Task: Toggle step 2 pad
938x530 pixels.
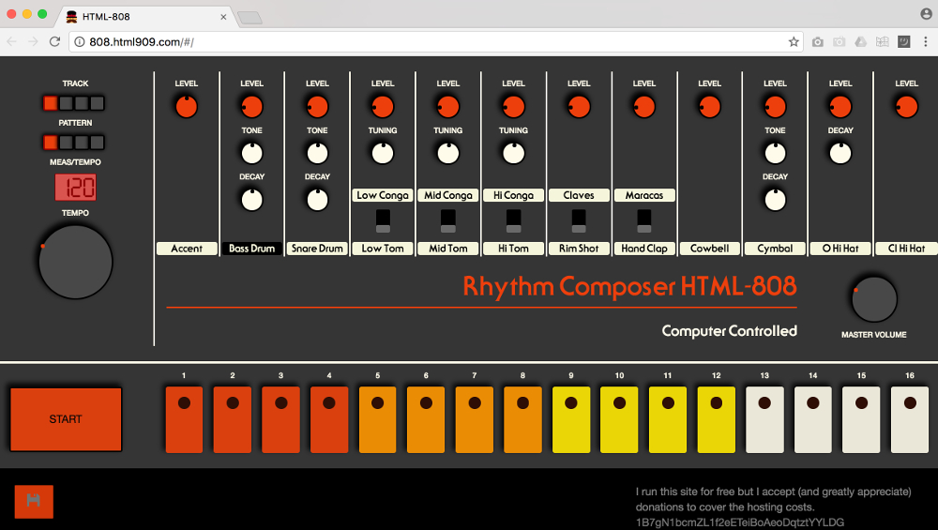Action: pos(232,419)
